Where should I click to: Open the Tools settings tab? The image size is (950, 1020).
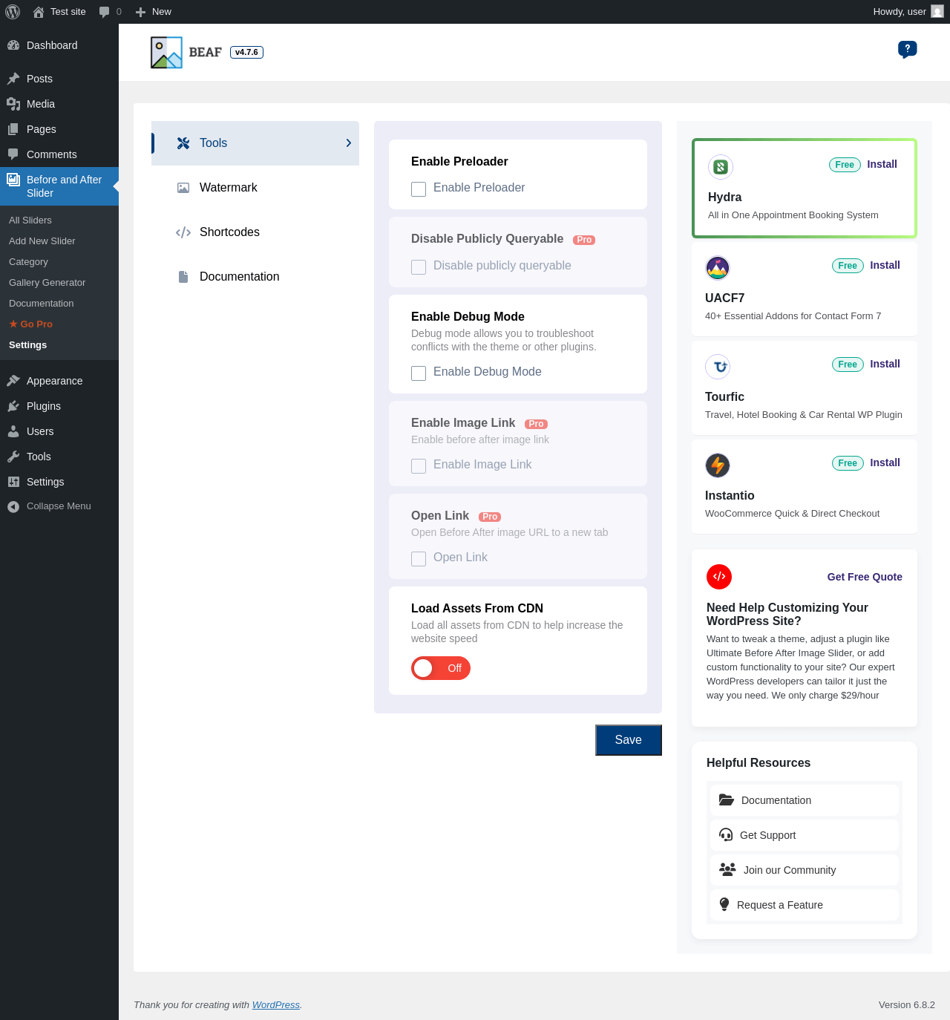(255, 143)
